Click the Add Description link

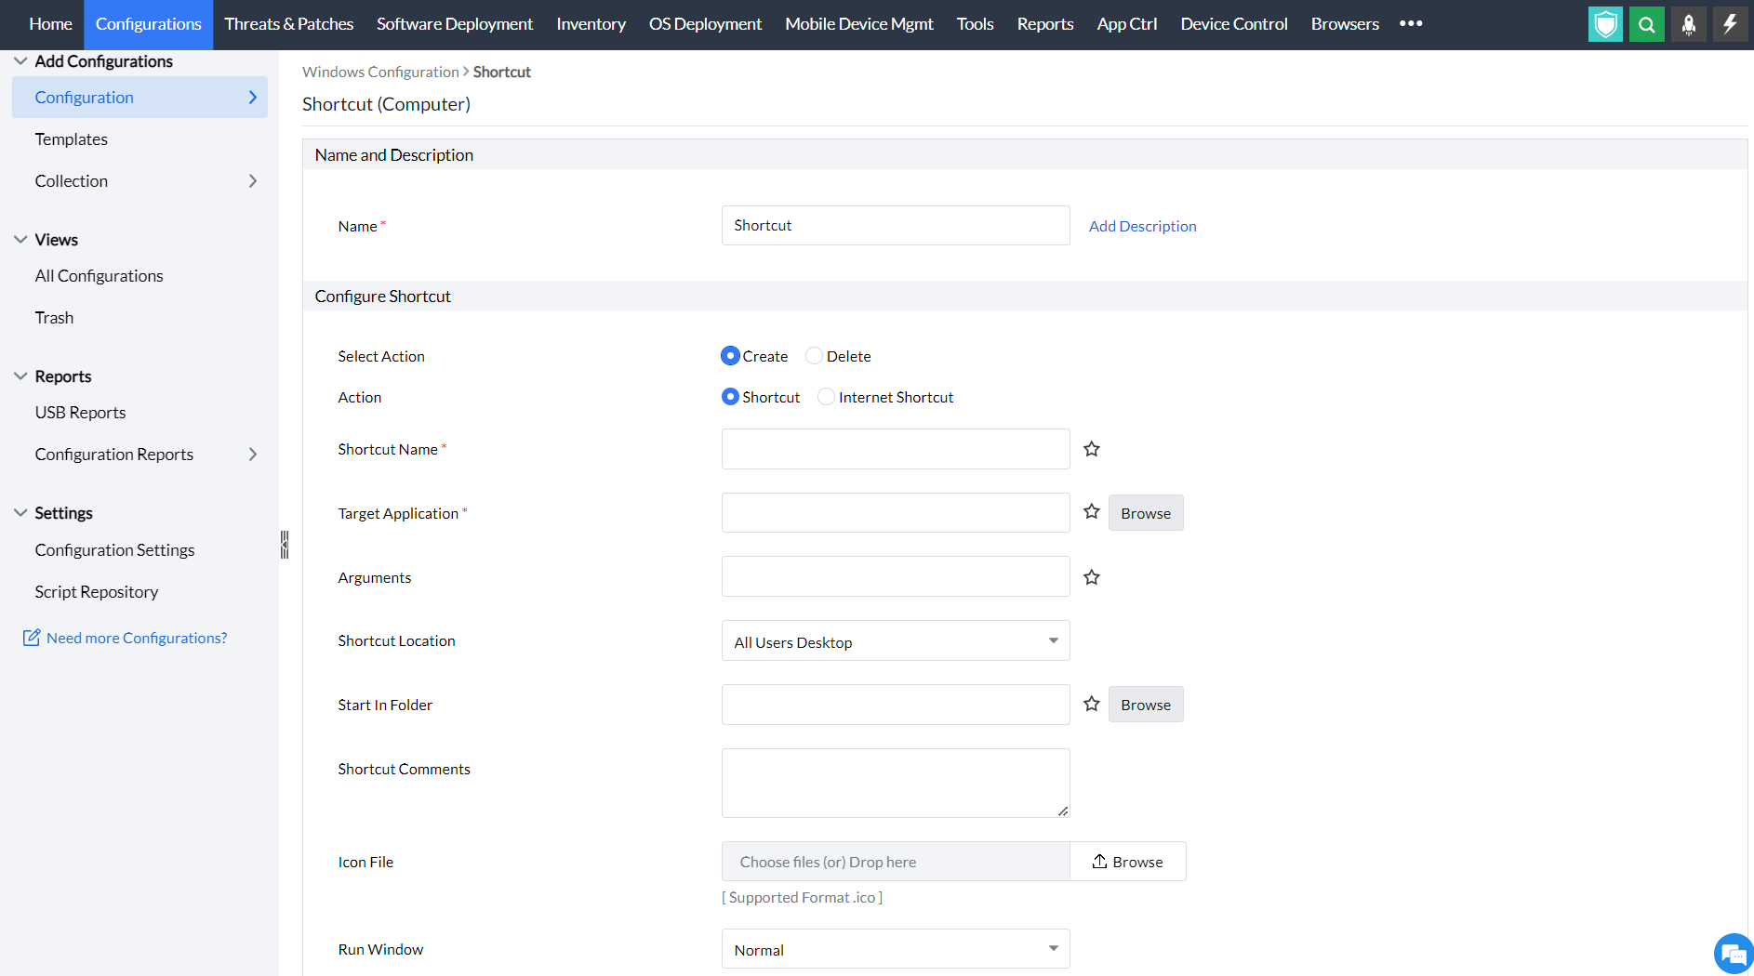tap(1142, 225)
